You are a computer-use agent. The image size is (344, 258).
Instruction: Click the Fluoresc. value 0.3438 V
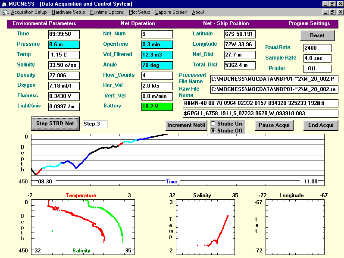pyautogui.click(x=64, y=96)
